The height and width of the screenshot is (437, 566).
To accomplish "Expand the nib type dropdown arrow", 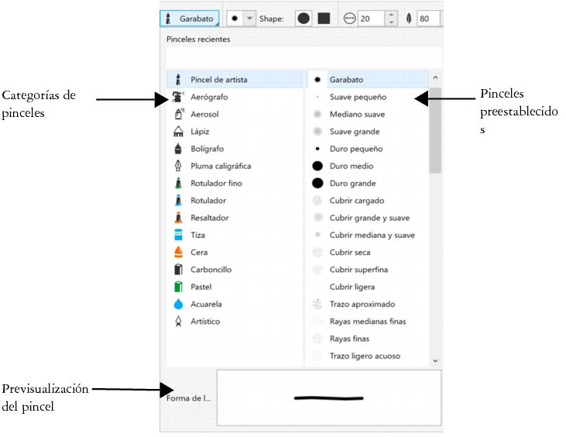I will [249, 18].
